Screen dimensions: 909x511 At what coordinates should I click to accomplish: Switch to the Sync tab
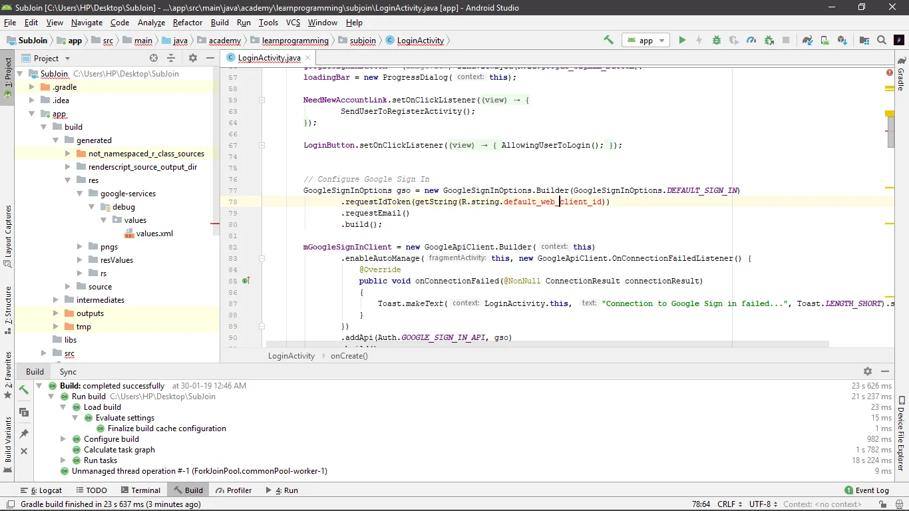[x=68, y=372]
